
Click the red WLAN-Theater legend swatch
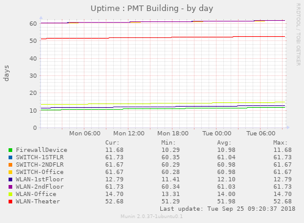pyautogui.click(x=10, y=202)
